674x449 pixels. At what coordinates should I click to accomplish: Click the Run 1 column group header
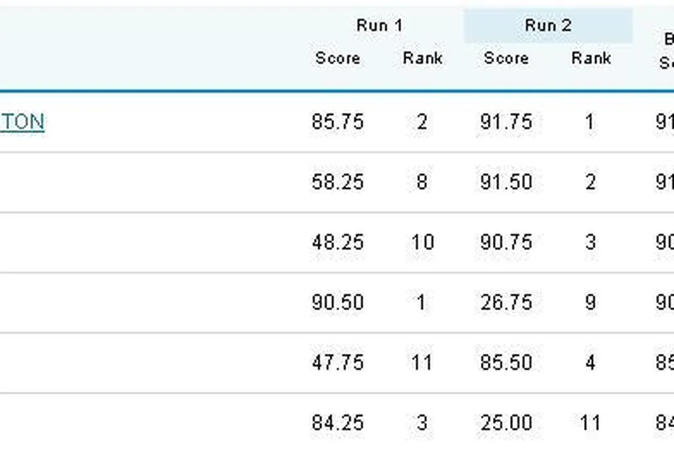(x=379, y=26)
